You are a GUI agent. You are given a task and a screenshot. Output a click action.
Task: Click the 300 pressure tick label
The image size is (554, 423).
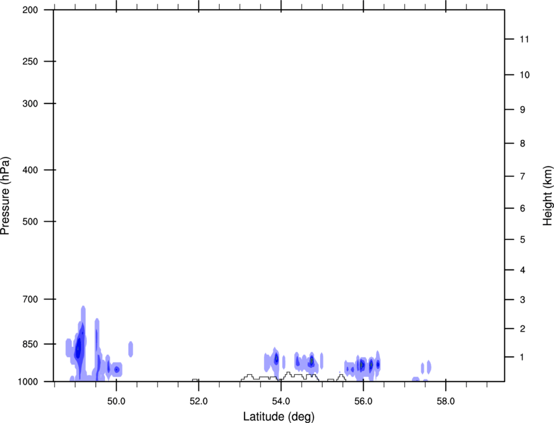(30, 103)
